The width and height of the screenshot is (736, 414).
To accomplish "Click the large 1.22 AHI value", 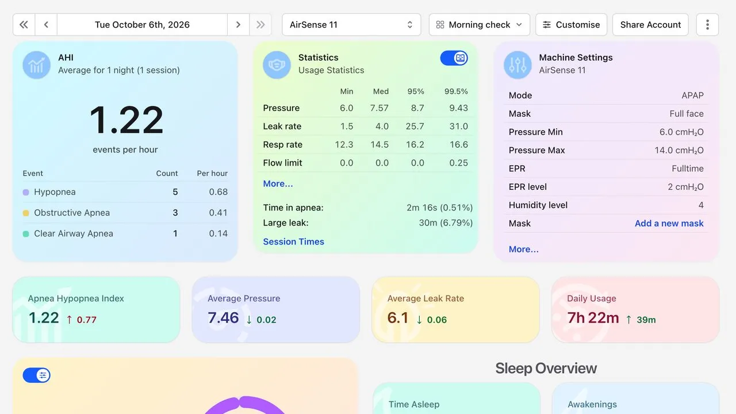I will click(126, 120).
